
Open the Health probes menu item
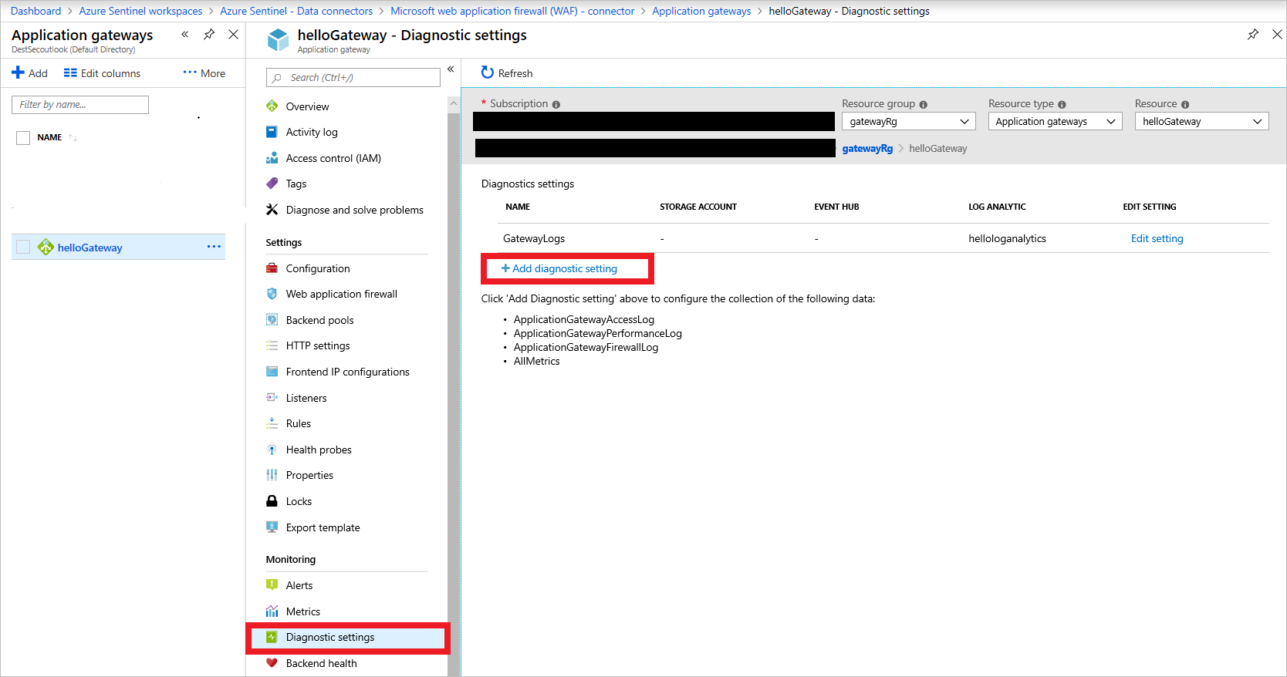pos(319,450)
